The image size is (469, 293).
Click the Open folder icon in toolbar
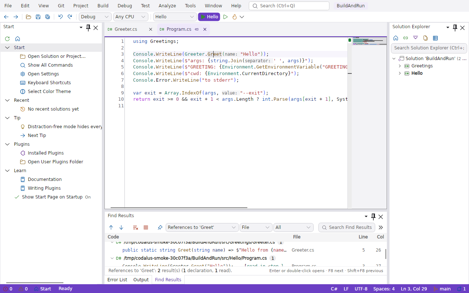[29, 17]
